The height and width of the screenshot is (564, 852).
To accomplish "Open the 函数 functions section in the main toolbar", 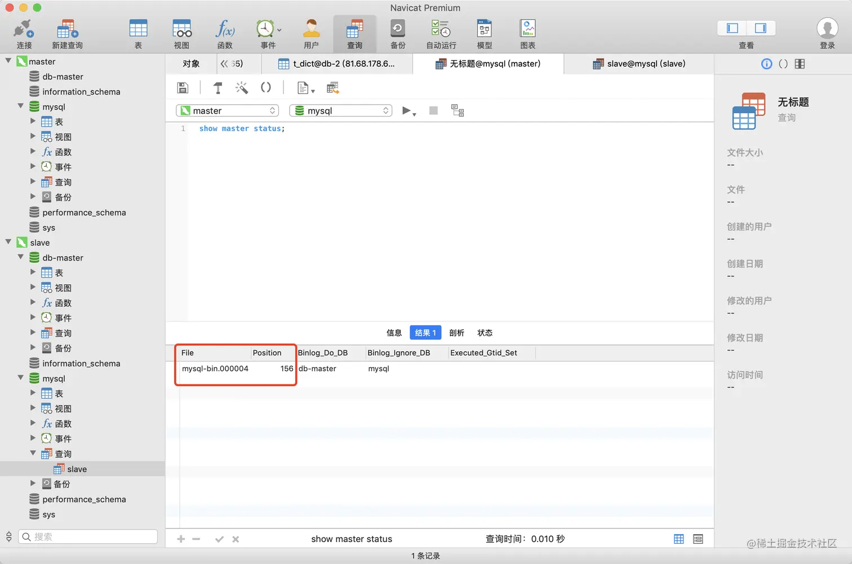I will (225, 34).
